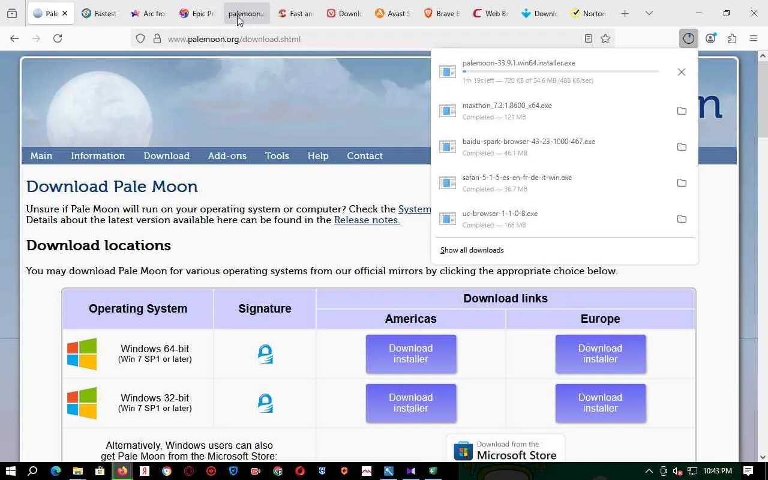Open the Tools navigation menu item
Image resolution: width=768 pixels, height=480 pixels.
[277, 155]
